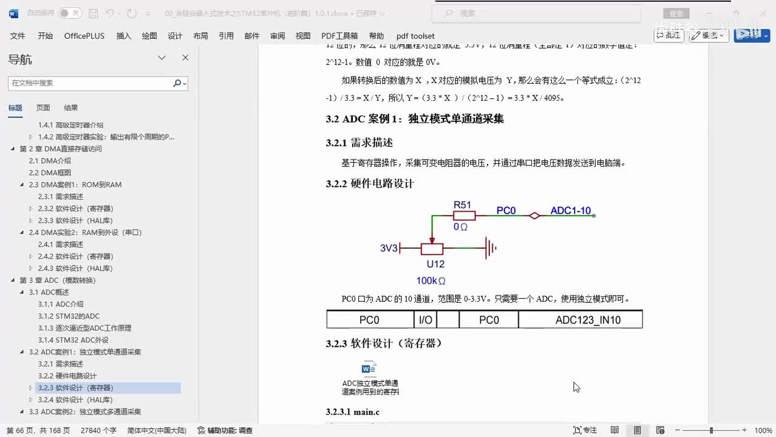Collapse the 第 3 章 ADC heading
This screenshot has width=776, height=437.
13,280
